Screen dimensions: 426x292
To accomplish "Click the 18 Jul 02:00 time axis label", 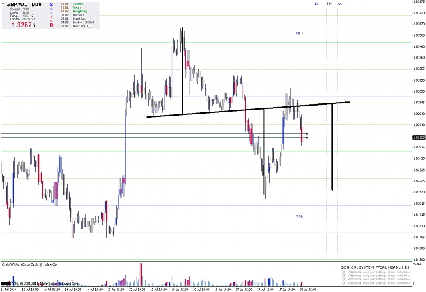I will (x=308, y=289).
